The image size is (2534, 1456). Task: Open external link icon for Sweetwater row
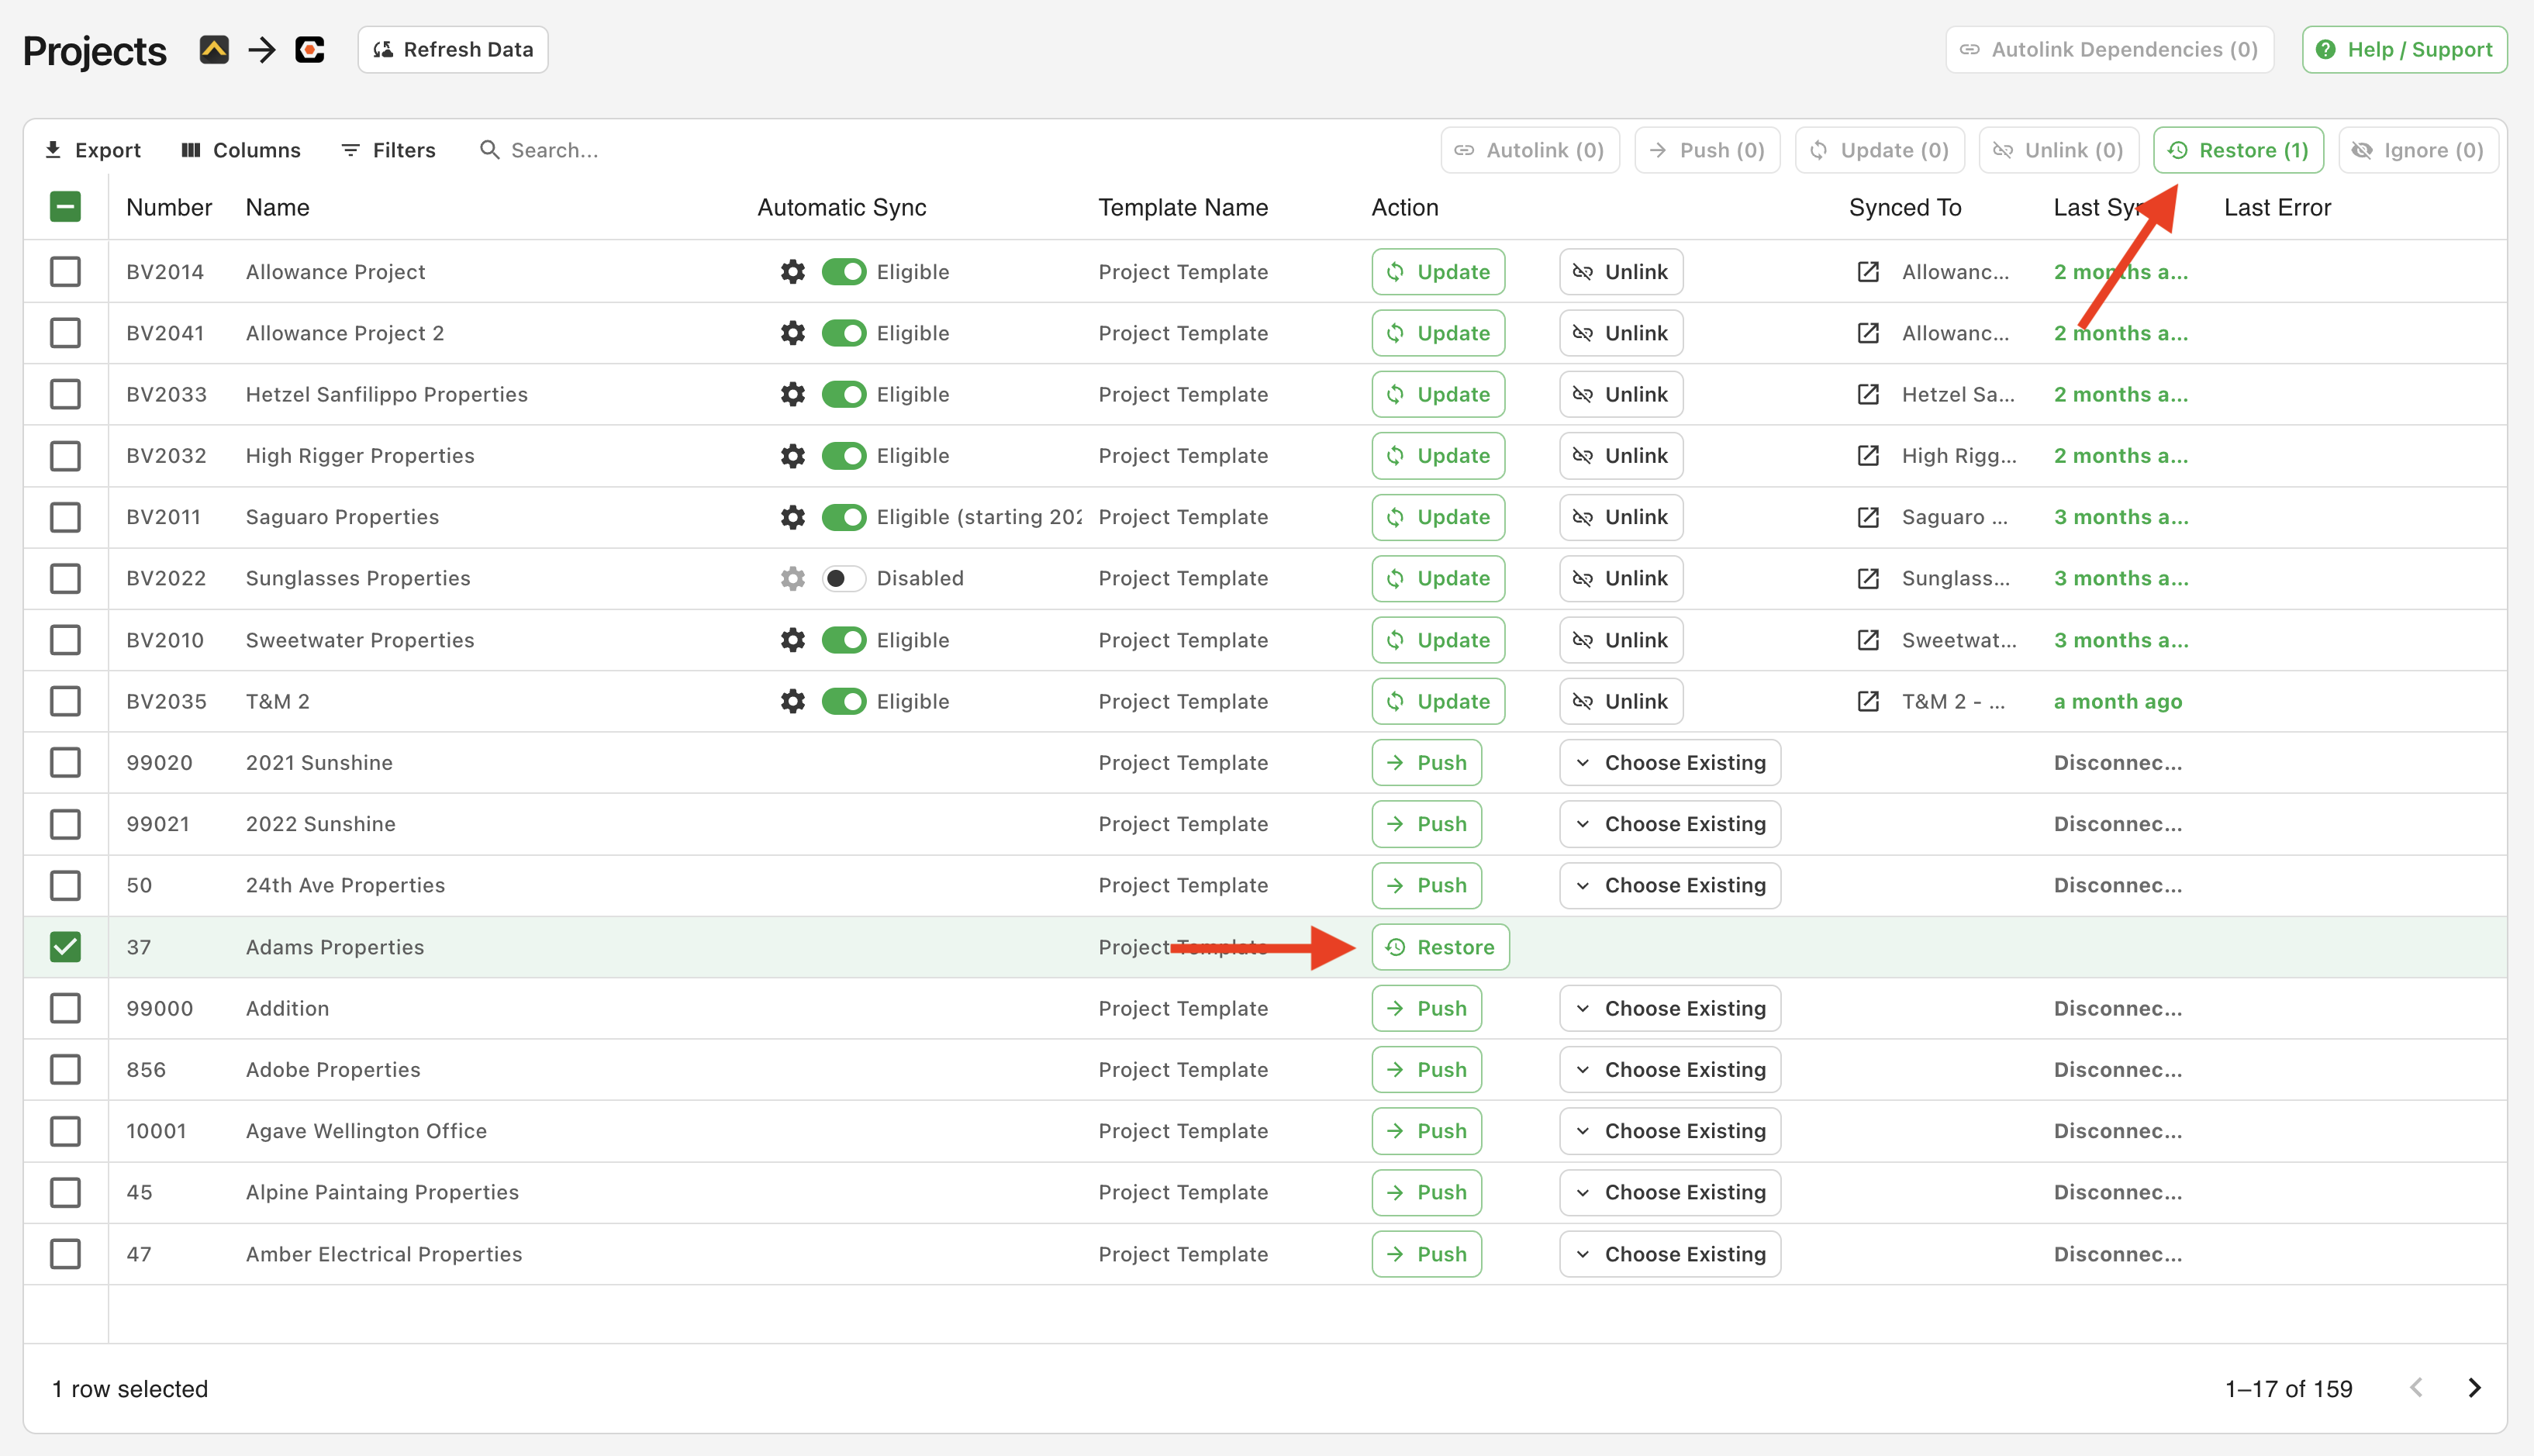1867,640
